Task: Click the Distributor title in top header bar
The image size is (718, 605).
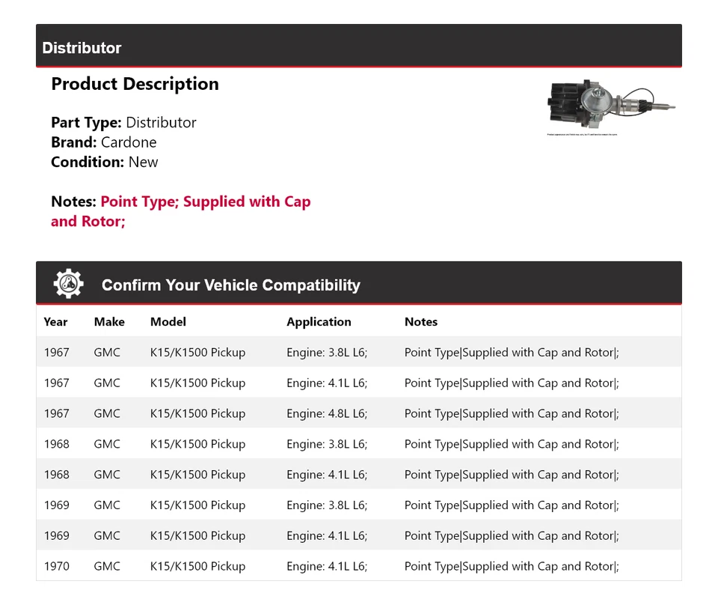Action: tap(82, 48)
